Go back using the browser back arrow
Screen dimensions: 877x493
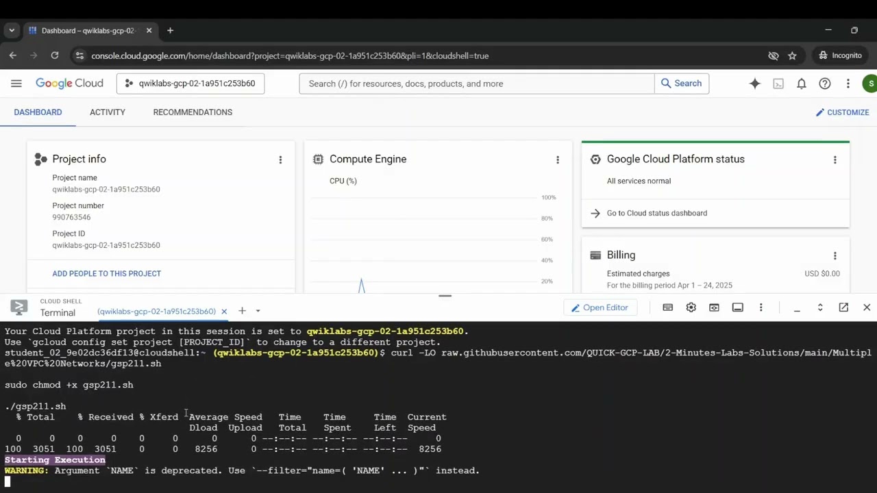[13, 55]
